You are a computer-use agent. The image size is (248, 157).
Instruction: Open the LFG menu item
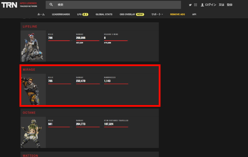coord(79,14)
